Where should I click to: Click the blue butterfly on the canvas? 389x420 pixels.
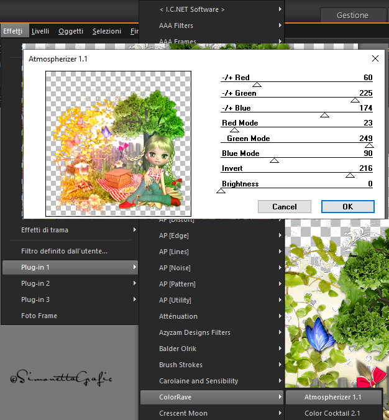(319, 334)
